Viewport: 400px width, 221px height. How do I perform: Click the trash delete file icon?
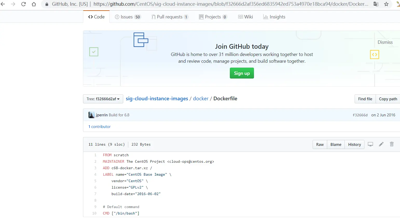pyautogui.click(x=392, y=144)
